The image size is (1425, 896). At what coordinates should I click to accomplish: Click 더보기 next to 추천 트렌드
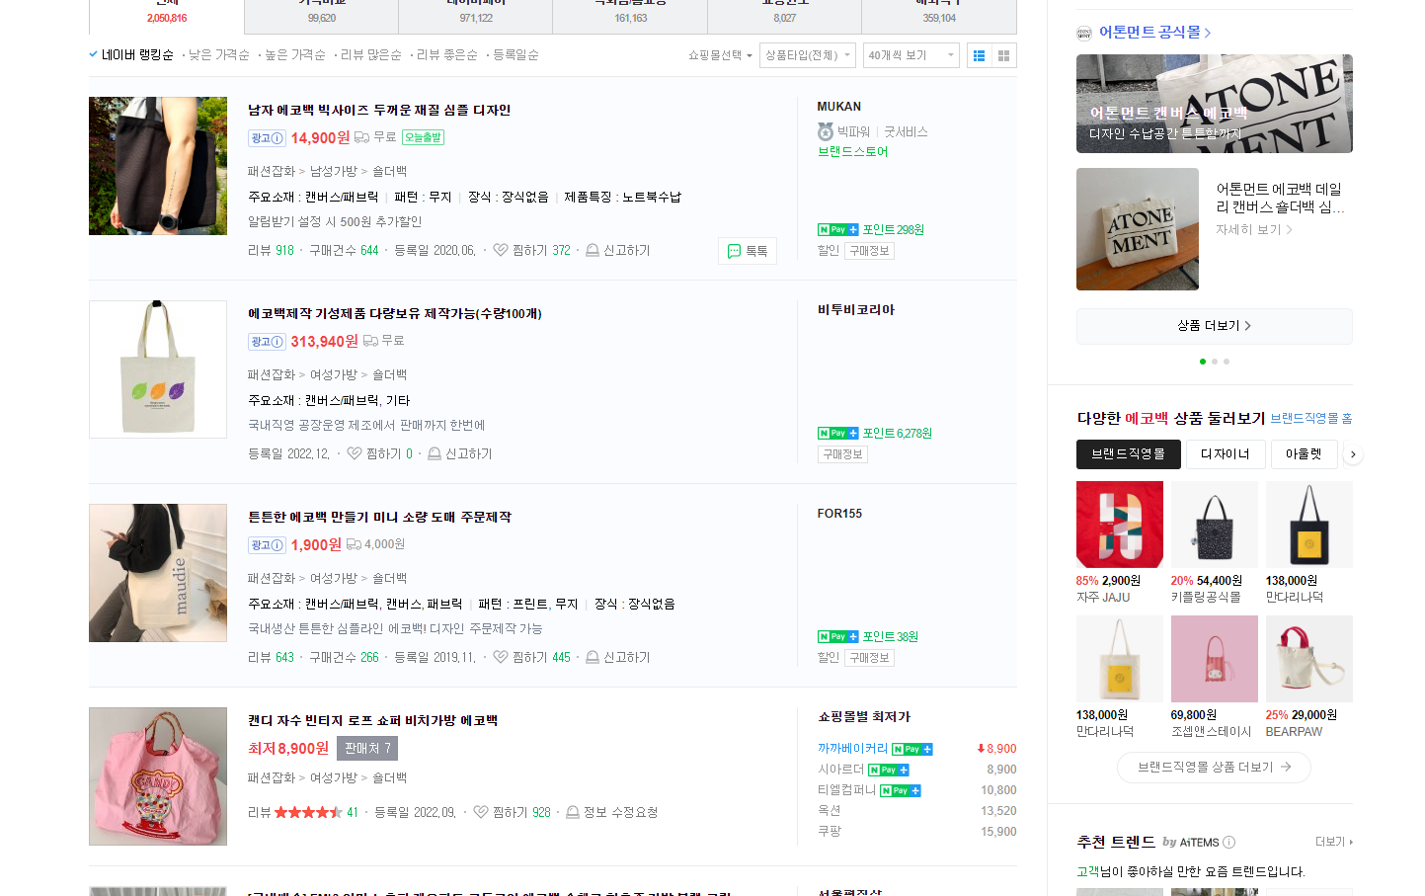point(1334,842)
